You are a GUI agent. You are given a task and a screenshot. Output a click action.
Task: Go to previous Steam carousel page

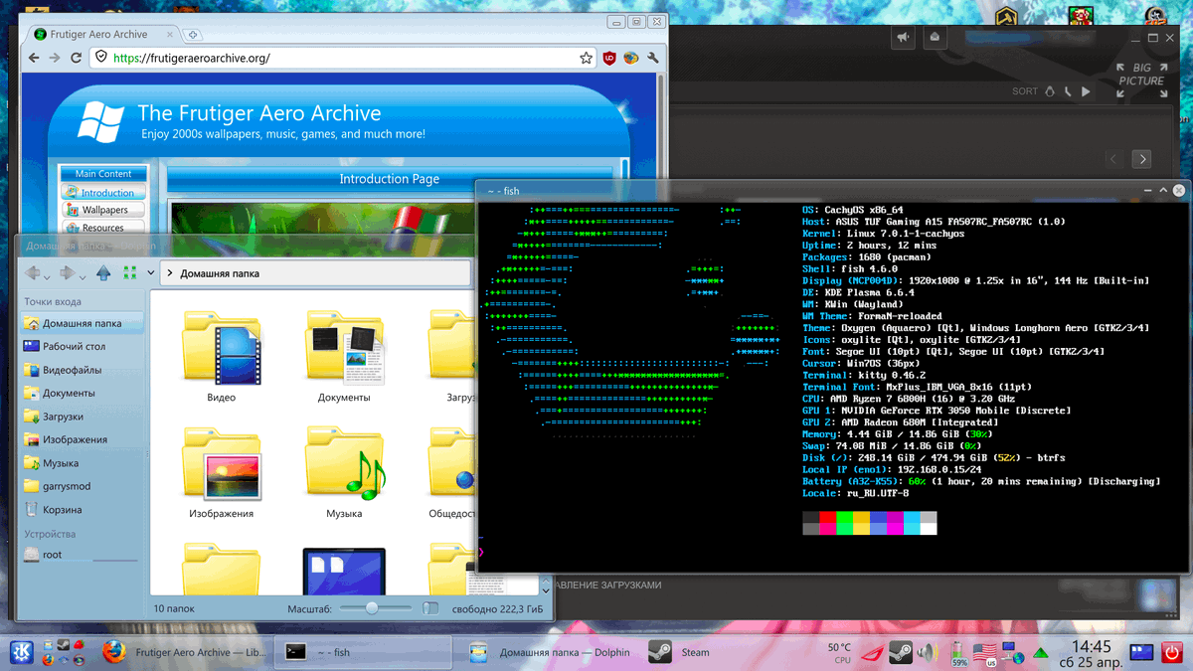(x=1114, y=159)
